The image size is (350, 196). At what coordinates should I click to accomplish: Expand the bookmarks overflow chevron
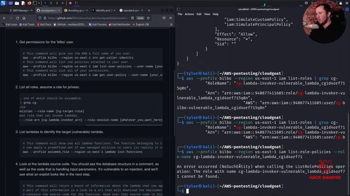pos(171,24)
